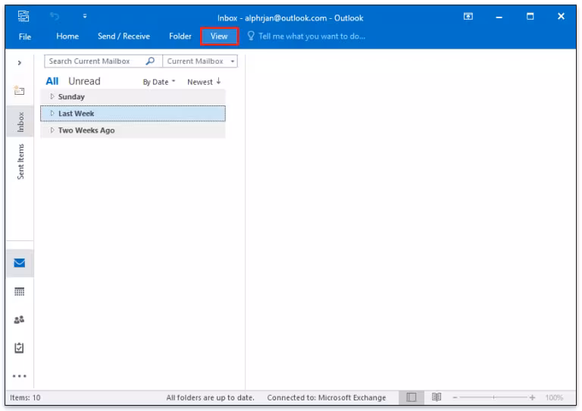This screenshot has width=582, height=411.
Task: Select the Inbox vertical folder label
Action: [20, 122]
